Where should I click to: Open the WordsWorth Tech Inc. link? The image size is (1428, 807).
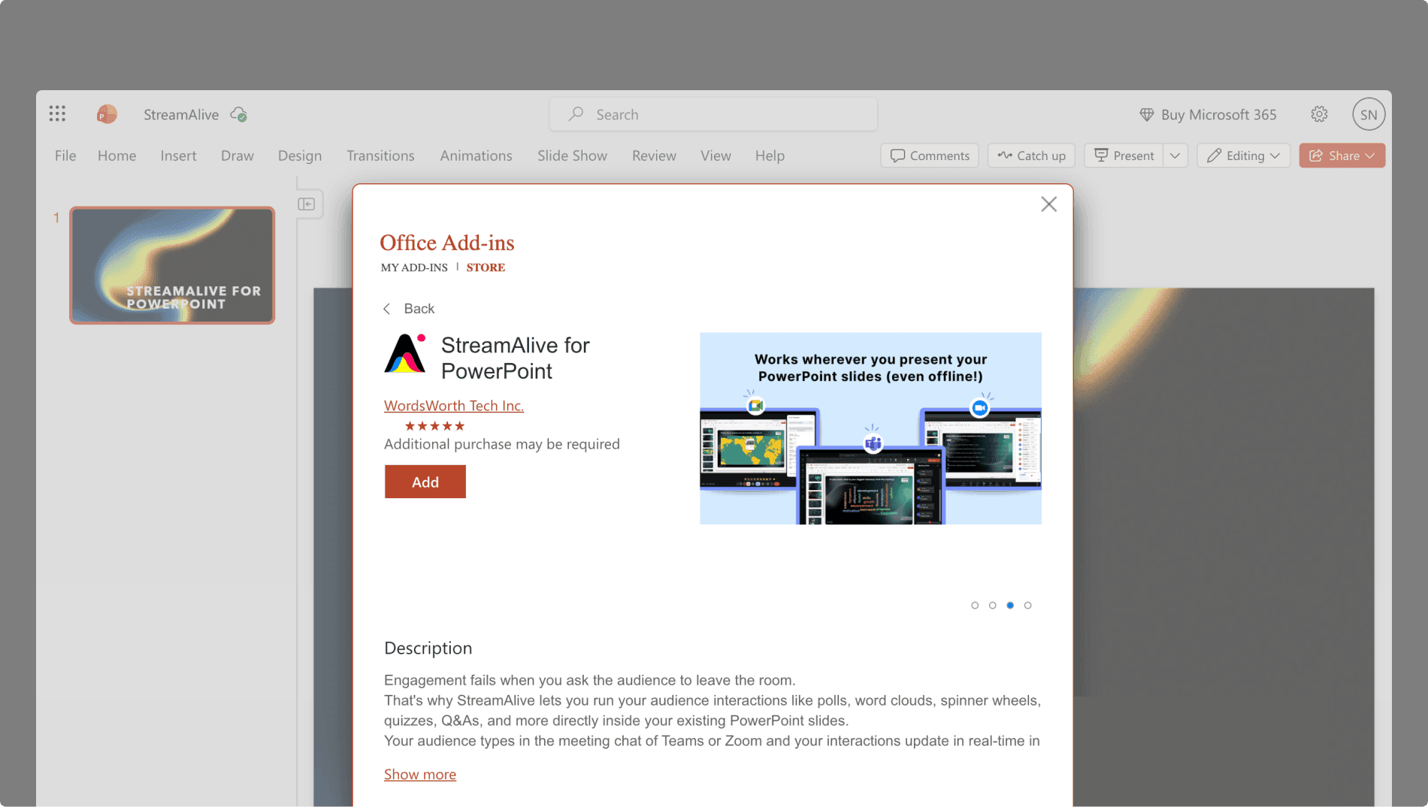454,405
